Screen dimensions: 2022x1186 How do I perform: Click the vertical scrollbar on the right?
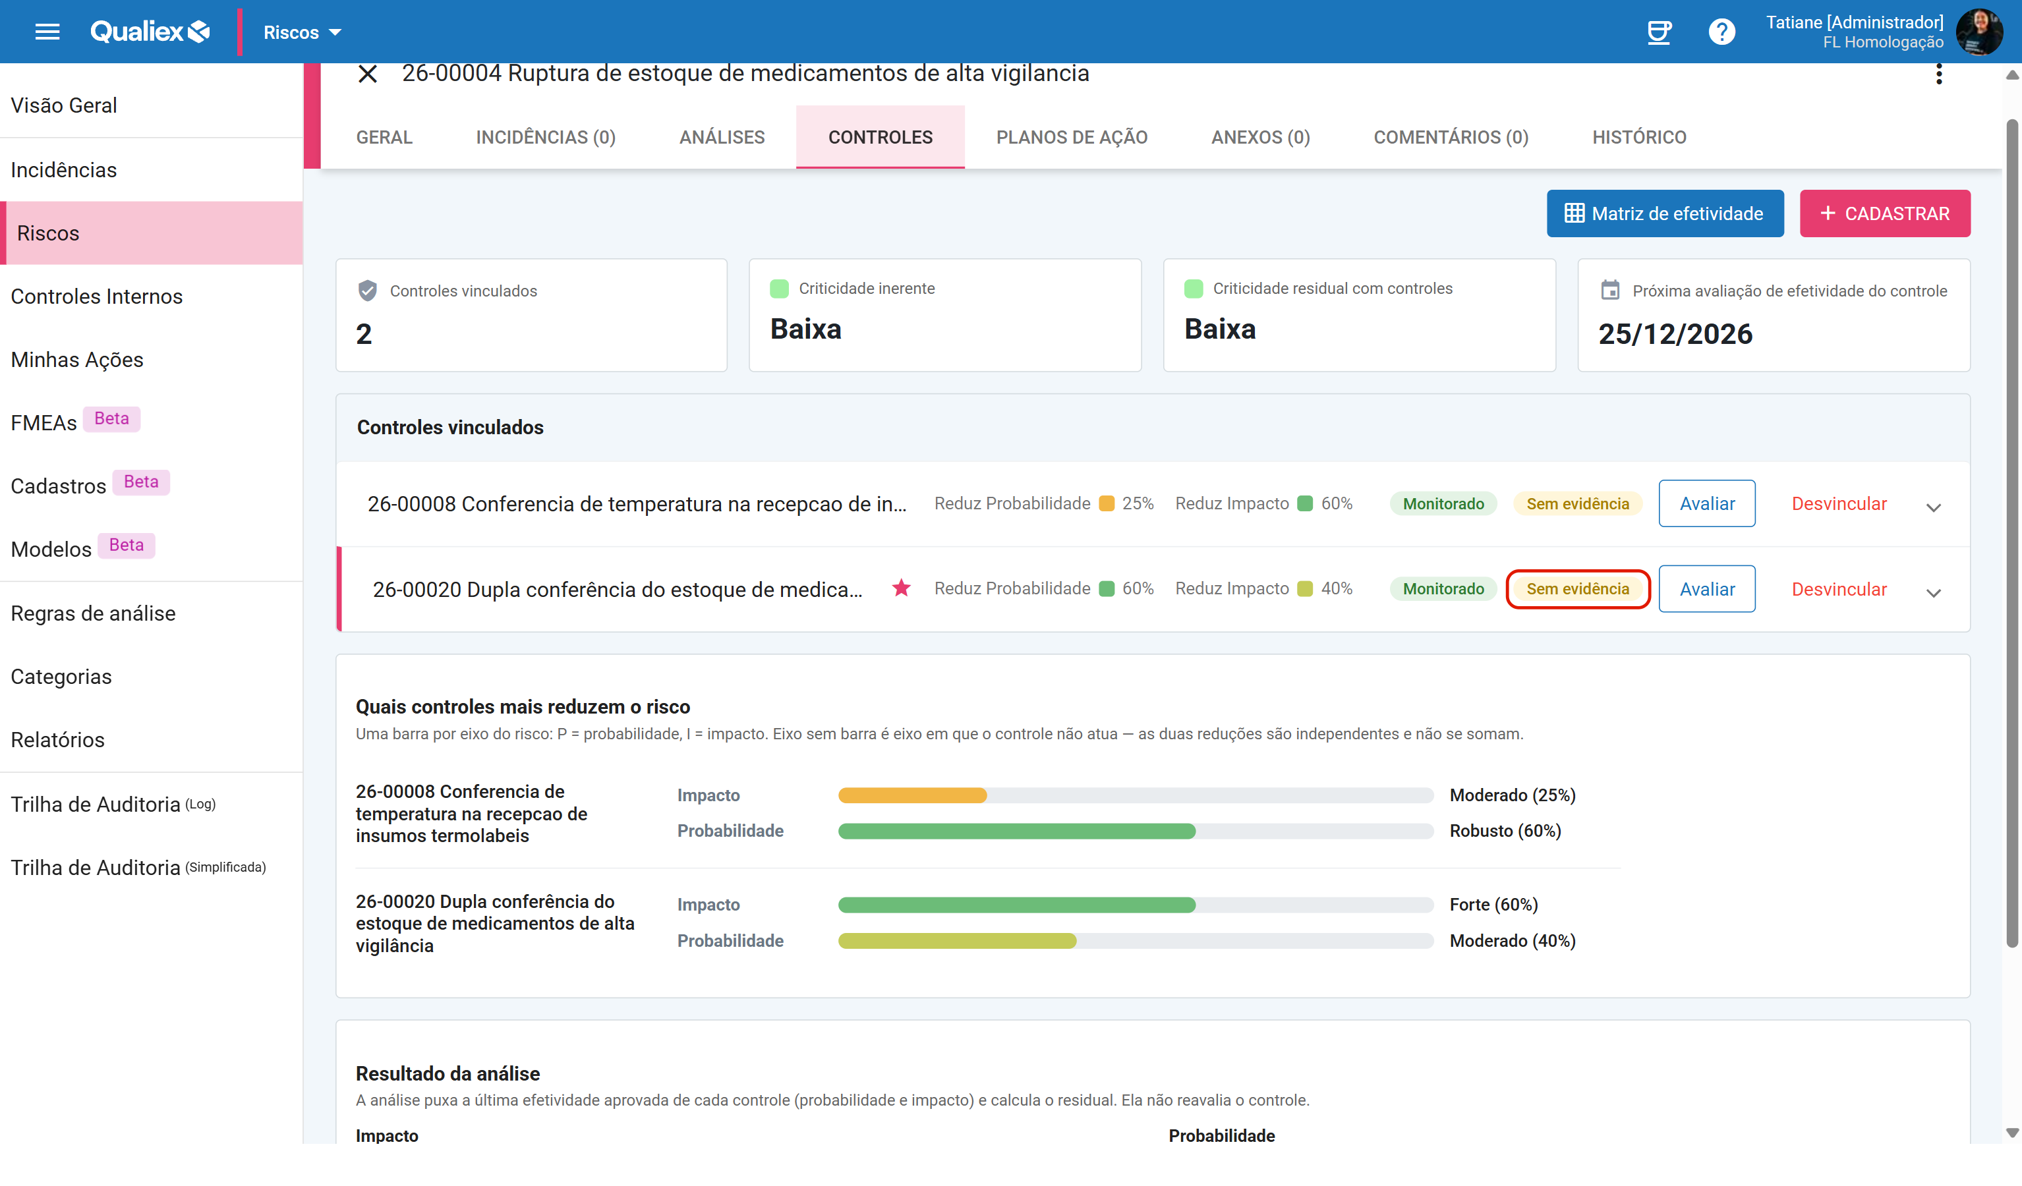click(x=2011, y=533)
